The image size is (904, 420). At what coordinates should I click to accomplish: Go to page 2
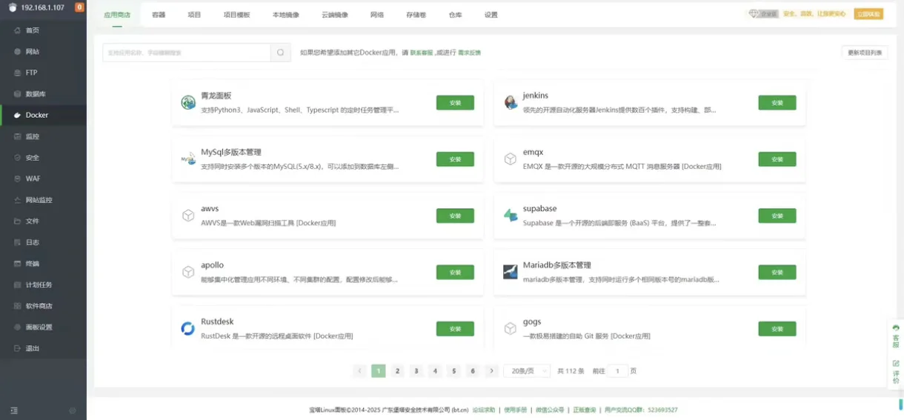coord(397,371)
